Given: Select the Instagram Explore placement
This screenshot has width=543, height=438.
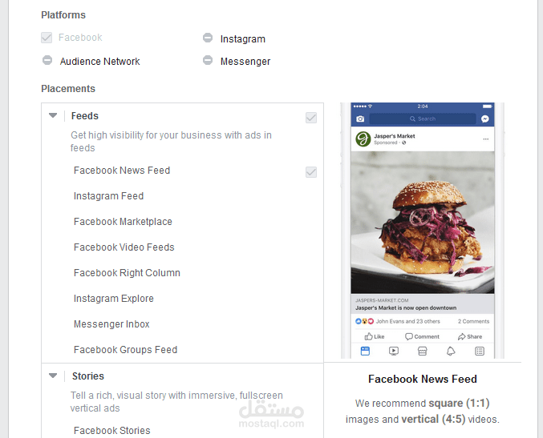Looking at the screenshot, I should pos(114,299).
